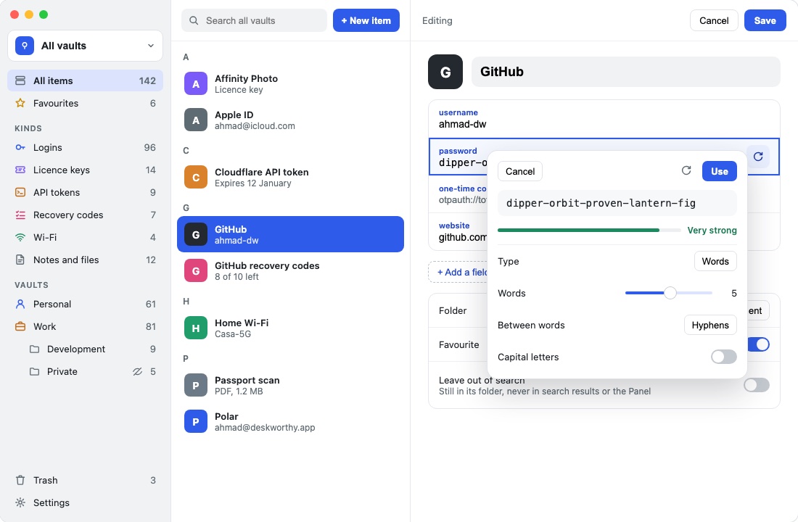
Task: Open the Development folder
Action: coord(85,349)
